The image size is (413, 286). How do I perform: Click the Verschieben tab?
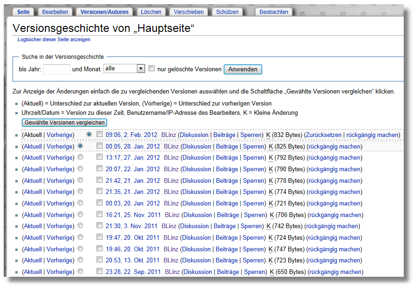188,12
